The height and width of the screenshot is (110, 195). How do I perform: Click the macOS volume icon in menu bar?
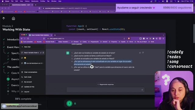tap(163, 1)
